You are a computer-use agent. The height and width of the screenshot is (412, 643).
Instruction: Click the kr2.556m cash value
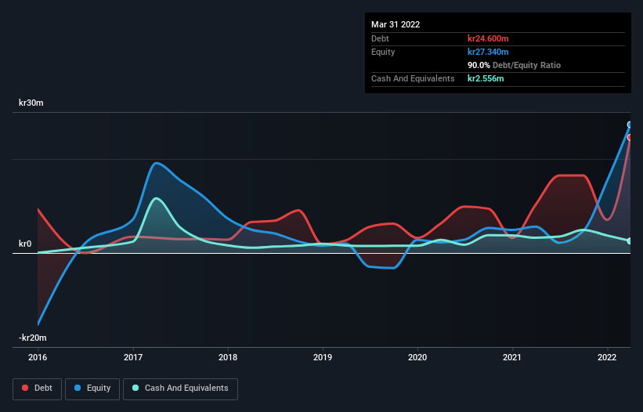(x=486, y=78)
